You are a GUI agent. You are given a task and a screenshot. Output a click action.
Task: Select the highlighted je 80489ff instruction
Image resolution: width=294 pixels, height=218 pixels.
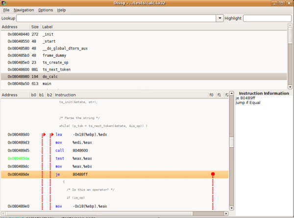coord(115,174)
